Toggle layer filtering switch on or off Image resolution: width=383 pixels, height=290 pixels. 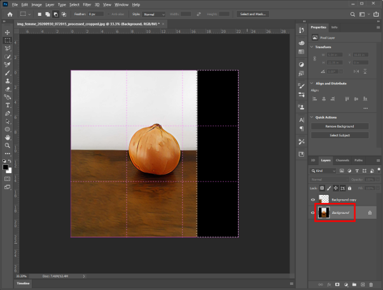click(379, 170)
